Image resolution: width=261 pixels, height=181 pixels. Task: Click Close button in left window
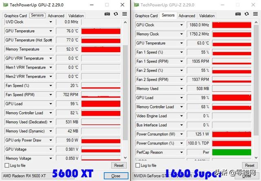[116, 176]
